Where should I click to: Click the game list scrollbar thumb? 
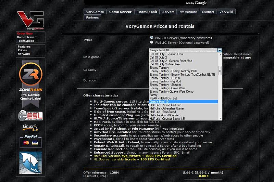(220, 70)
